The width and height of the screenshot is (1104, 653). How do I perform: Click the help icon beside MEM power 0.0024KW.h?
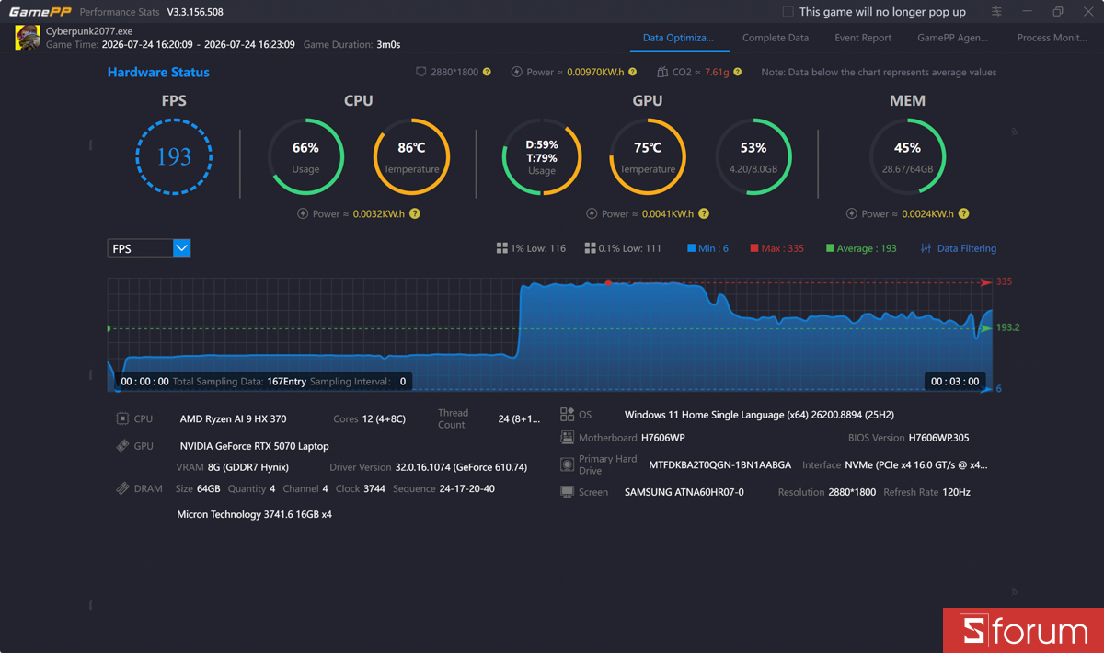coord(963,213)
